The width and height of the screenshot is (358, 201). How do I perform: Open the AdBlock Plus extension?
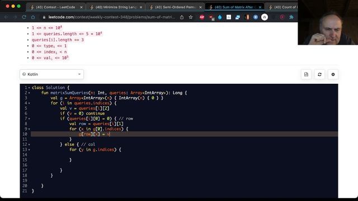(x=202, y=17)
